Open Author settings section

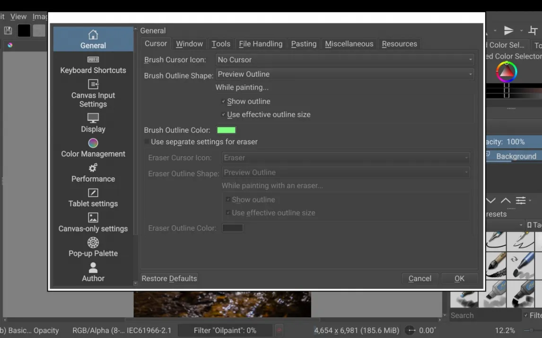coord(93,273)
